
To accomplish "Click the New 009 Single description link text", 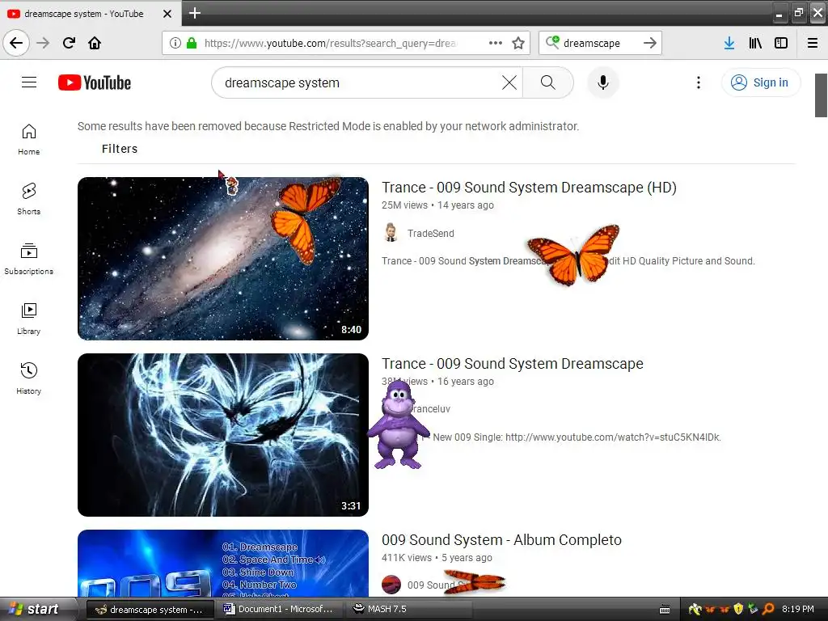I will [x=577, y=437].
